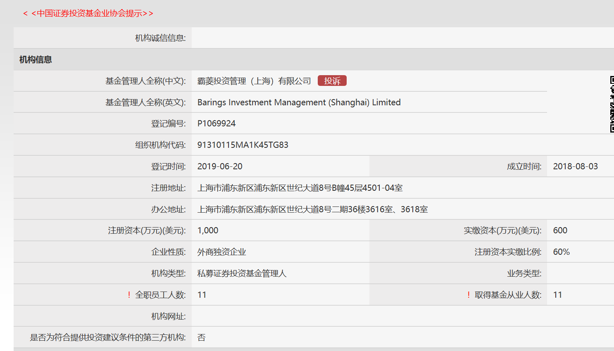
Task: Click the office address ending 3618室
Action: click(x=312, y=209)
